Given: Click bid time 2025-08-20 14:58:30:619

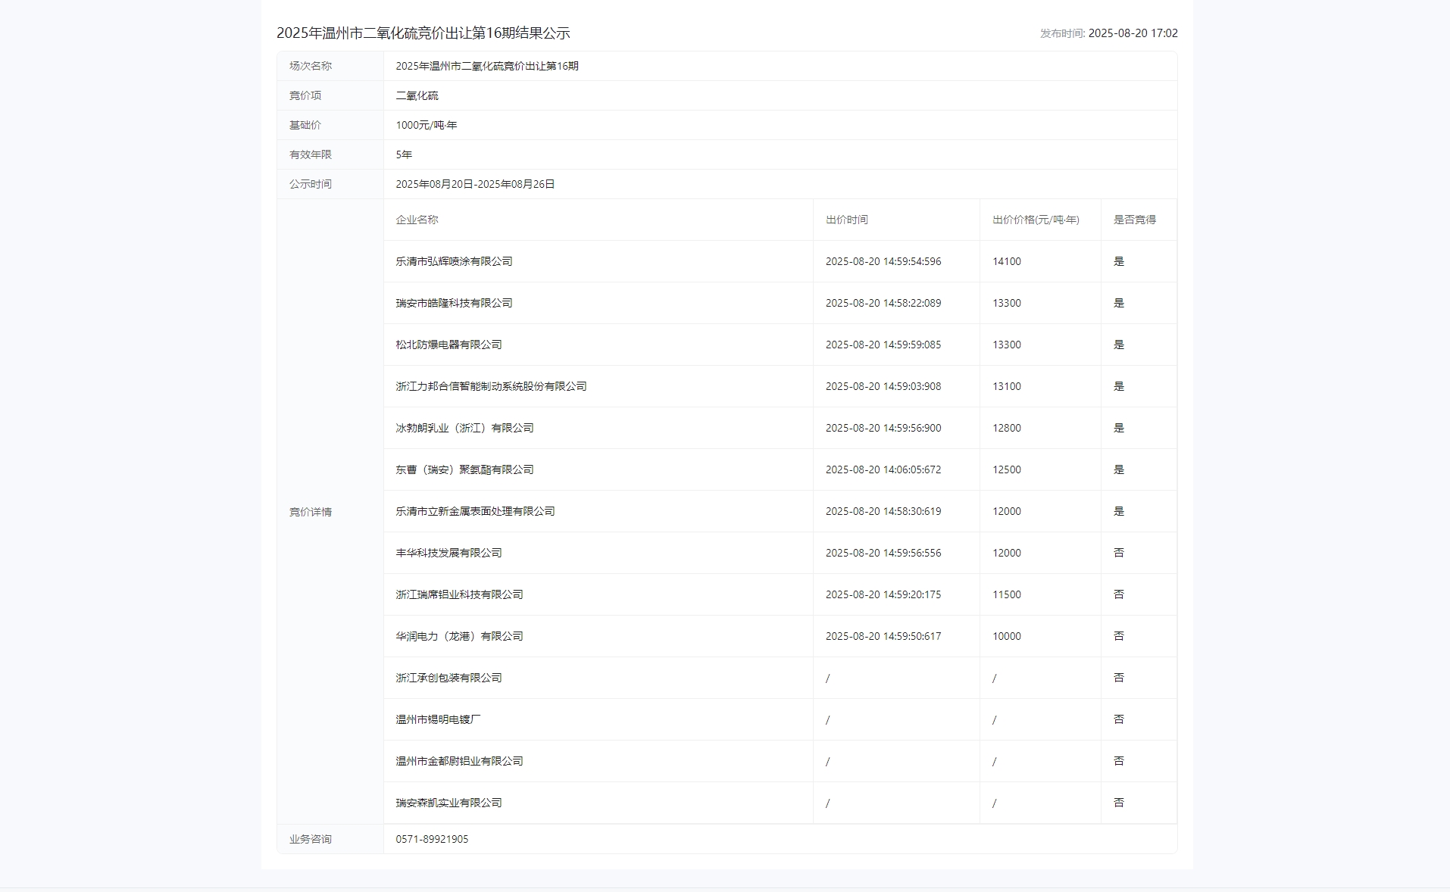Looking at the screenshot, I should point(883,511).
